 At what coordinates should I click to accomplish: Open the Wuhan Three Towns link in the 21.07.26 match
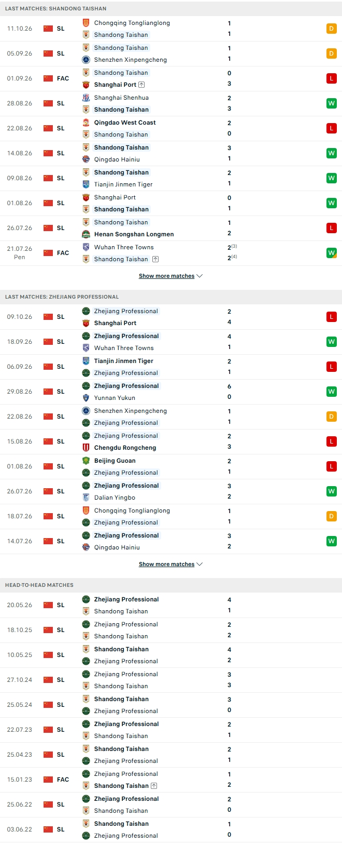pyautogui.click(x=124, y=247)
